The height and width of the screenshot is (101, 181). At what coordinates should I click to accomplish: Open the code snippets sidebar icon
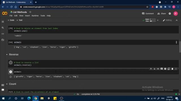click(3, 34)
